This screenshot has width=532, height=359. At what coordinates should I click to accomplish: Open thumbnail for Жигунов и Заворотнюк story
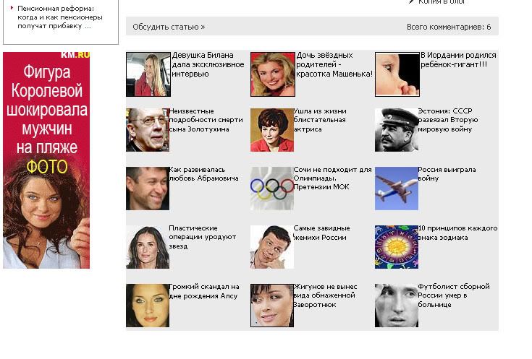pyautogui.click(x=272, y=306)
